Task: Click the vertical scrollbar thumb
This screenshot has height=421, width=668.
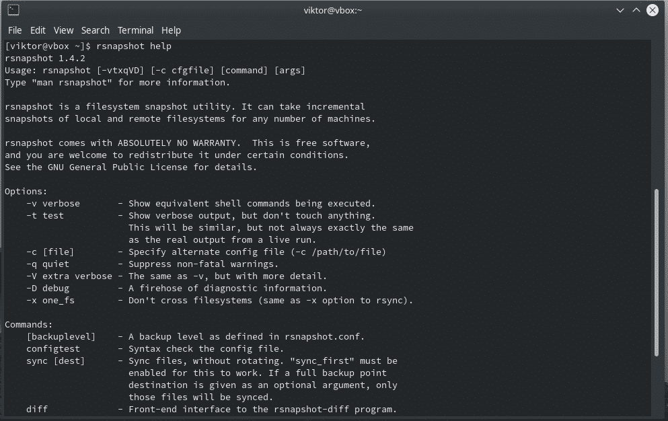Action: 656,273
